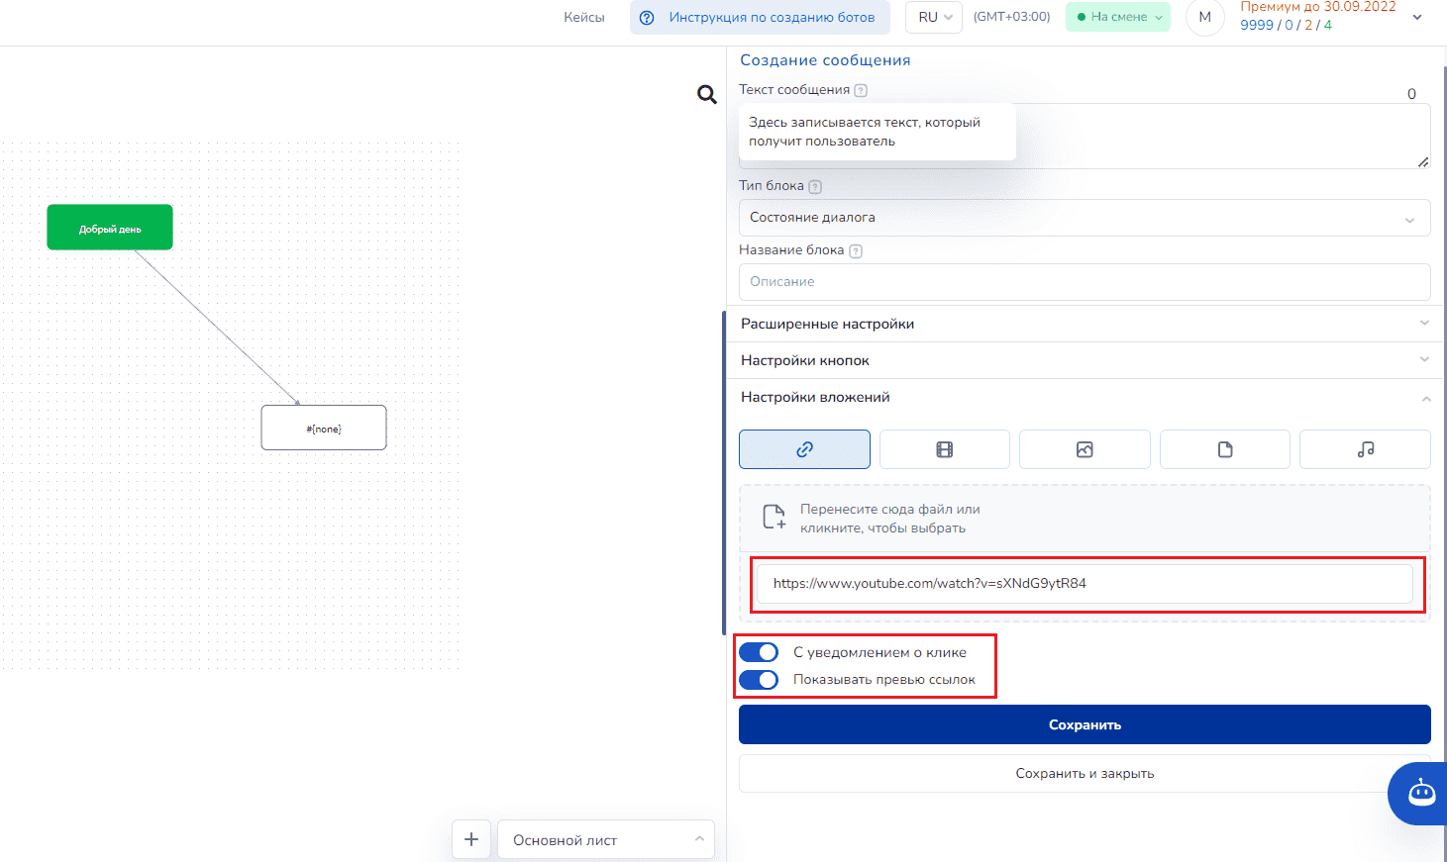Viewport: 1447px width, 862px height.
Task: Select the video attachment tab icon
Action: click(945, 449)
